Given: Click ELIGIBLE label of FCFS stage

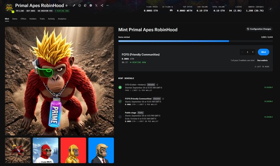Looking at the screenshot, I should [268, 101].
